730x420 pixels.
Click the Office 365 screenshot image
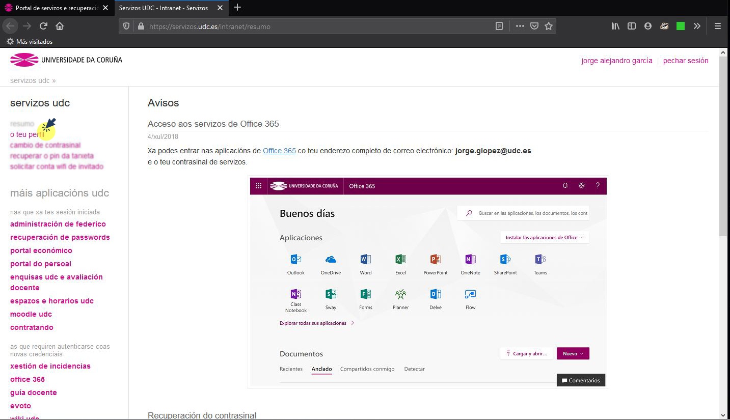click(x=428, y=282)
